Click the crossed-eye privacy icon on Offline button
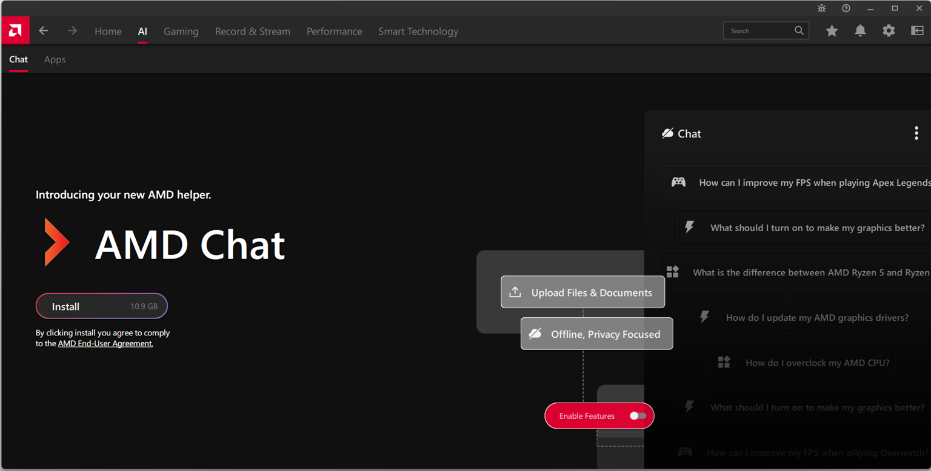The image size is (931, 471). pos(535,334)
